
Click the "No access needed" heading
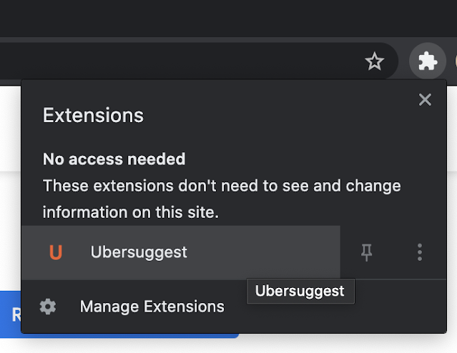click(114, 159)
